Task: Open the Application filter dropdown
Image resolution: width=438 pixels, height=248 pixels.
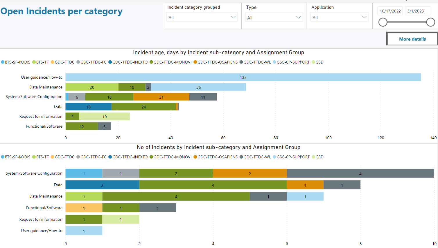Action: (340, 17)
